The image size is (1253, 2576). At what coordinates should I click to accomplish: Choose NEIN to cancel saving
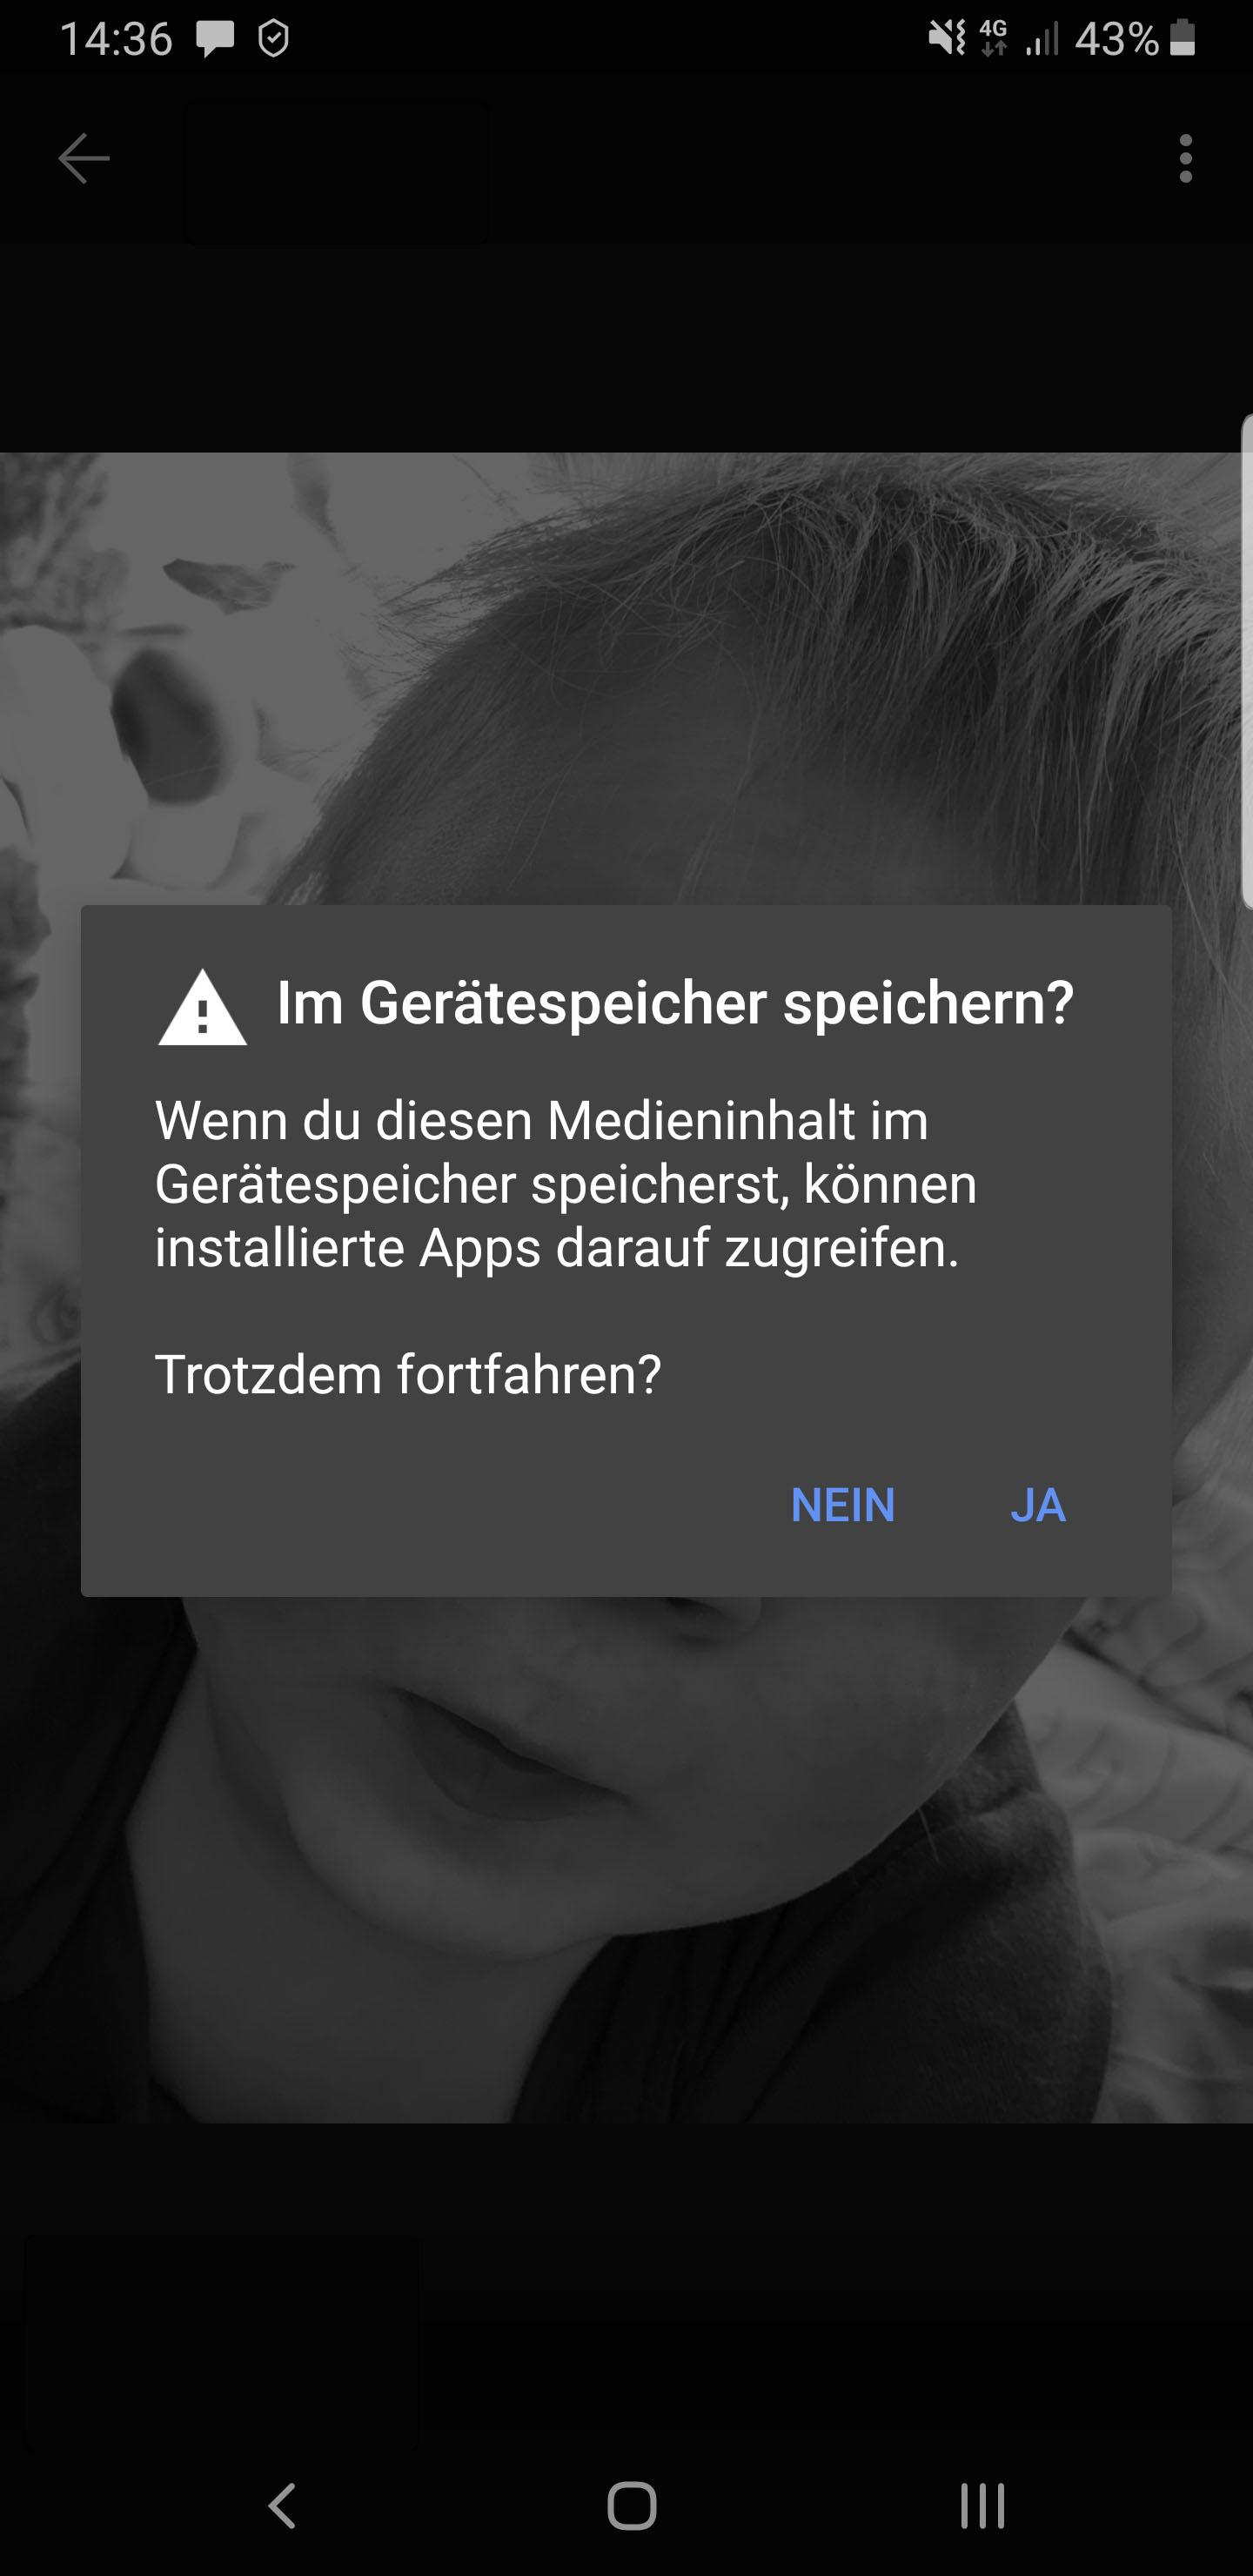[x=842, y=1505]
